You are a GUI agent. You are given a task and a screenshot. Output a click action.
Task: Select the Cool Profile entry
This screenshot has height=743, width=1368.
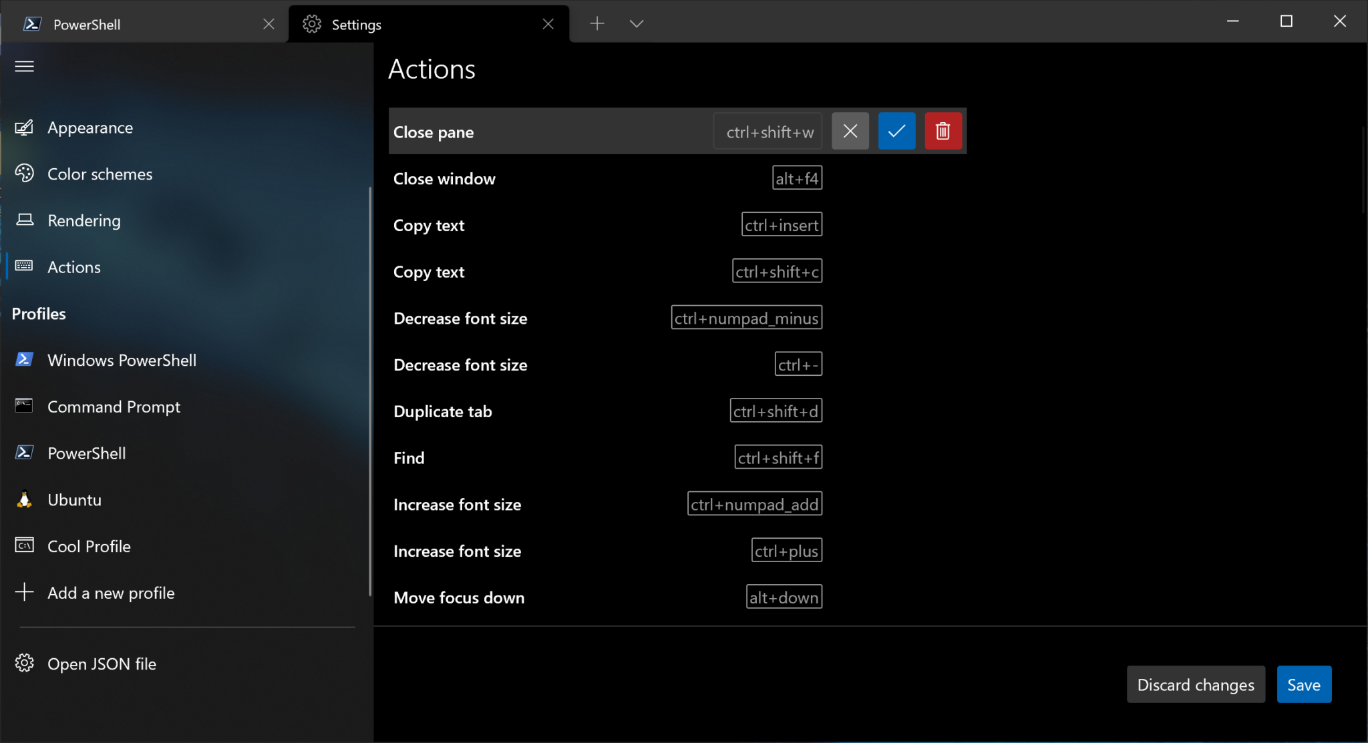[89, 546]
